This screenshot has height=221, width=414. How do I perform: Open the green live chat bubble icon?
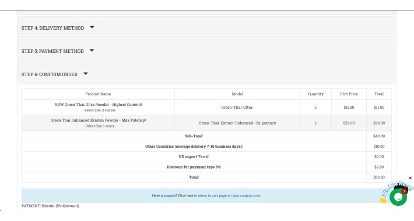pos(398,197)
